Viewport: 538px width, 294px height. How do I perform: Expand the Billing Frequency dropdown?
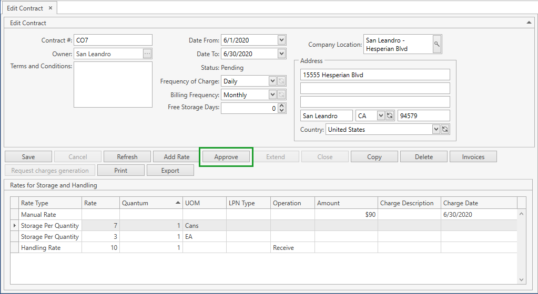tap(272, 94)
